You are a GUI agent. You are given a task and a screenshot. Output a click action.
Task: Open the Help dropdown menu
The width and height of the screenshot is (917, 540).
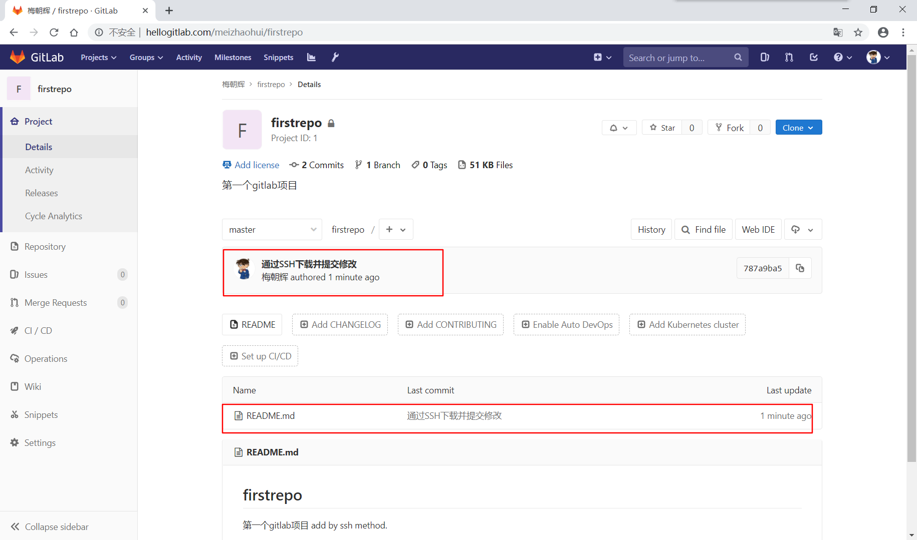[x=843, y=57]
